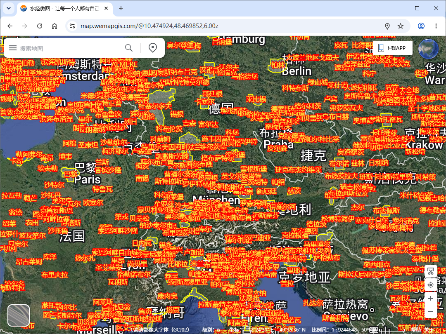Activate the scissors screenshot tool

tap(431, 270)
